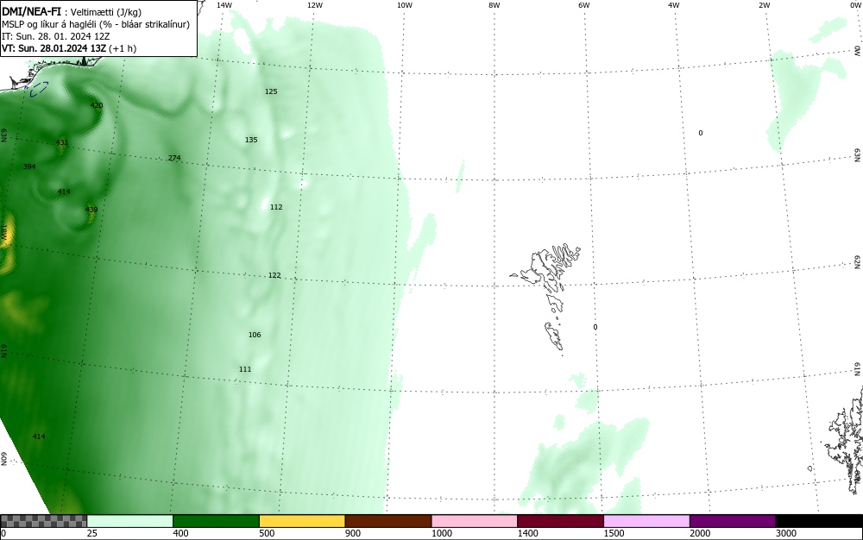Click the 25 tick on the color scale
863x540 pixels.
coord(92,533)
